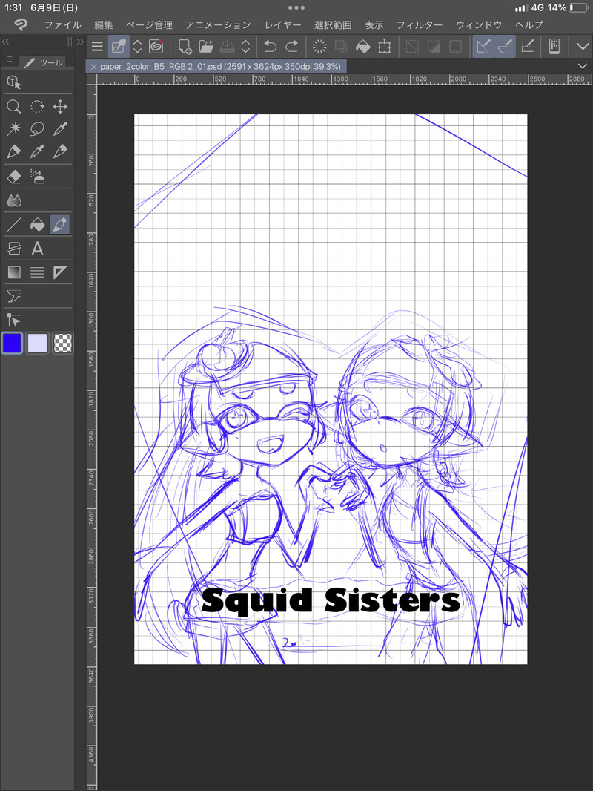Click the Clear icon in command bar
The height and width of the screenshot is (791, 593).
click(319, 47)
